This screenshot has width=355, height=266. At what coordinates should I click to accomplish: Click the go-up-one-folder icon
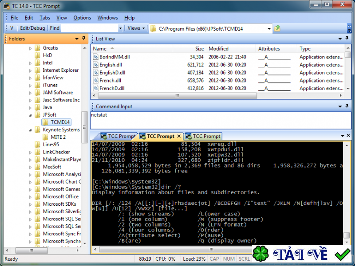click(x=277, y=28)
